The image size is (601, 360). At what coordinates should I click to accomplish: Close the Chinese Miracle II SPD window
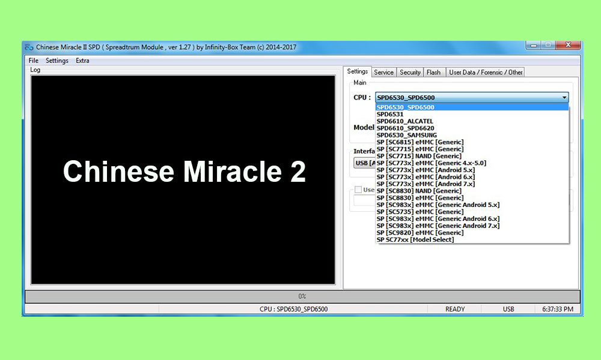(569, 45)
